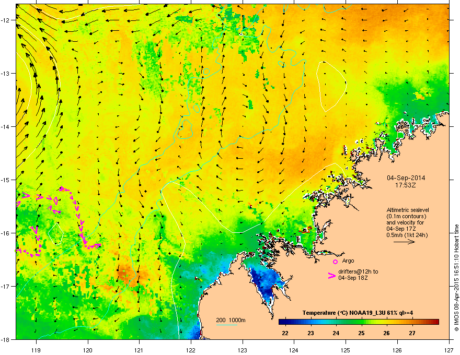Click the drifters@12h to label

[x=358, y=271]
